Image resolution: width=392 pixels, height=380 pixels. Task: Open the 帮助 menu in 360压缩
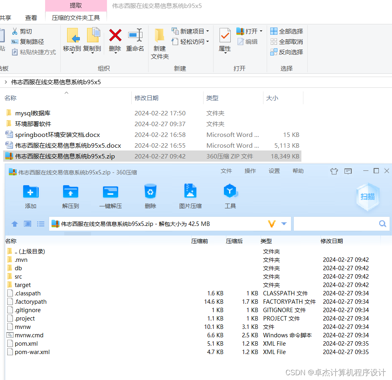tap(298, 171)
